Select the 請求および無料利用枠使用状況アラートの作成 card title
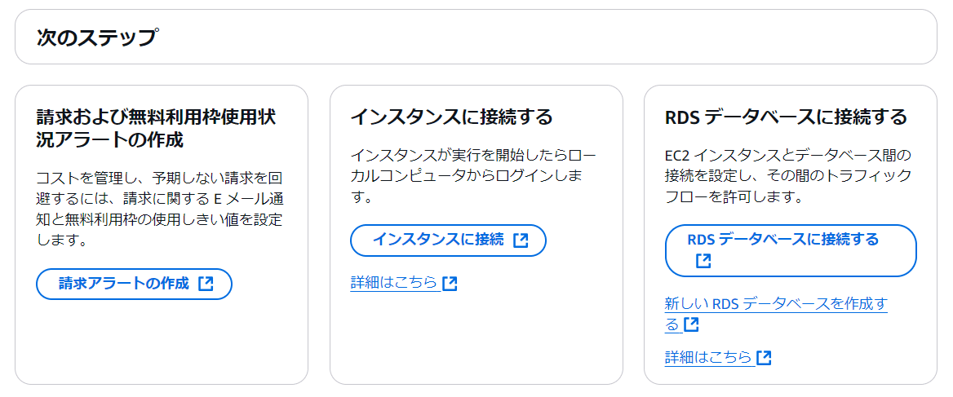 coord(156,127)
